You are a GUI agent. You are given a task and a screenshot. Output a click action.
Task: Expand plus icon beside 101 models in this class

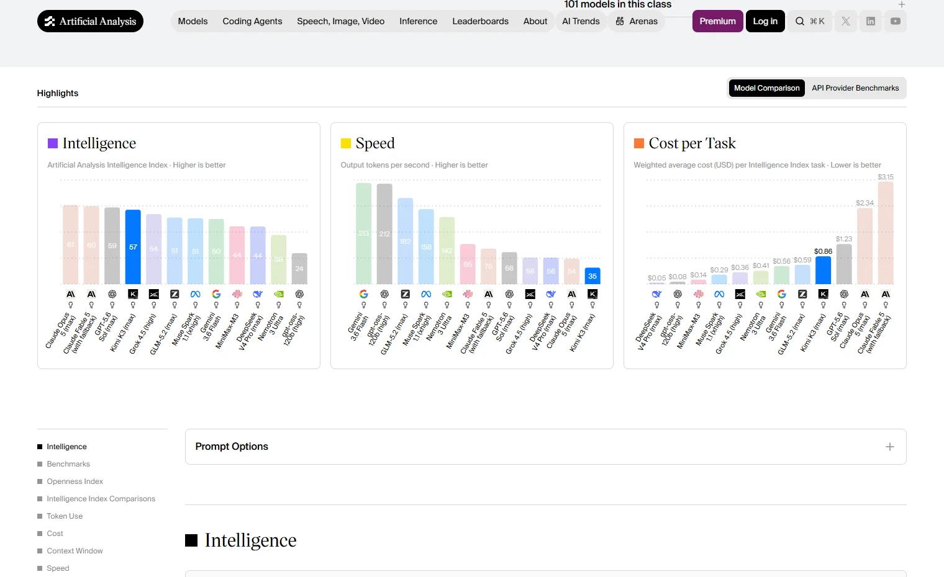pos(902,4)
